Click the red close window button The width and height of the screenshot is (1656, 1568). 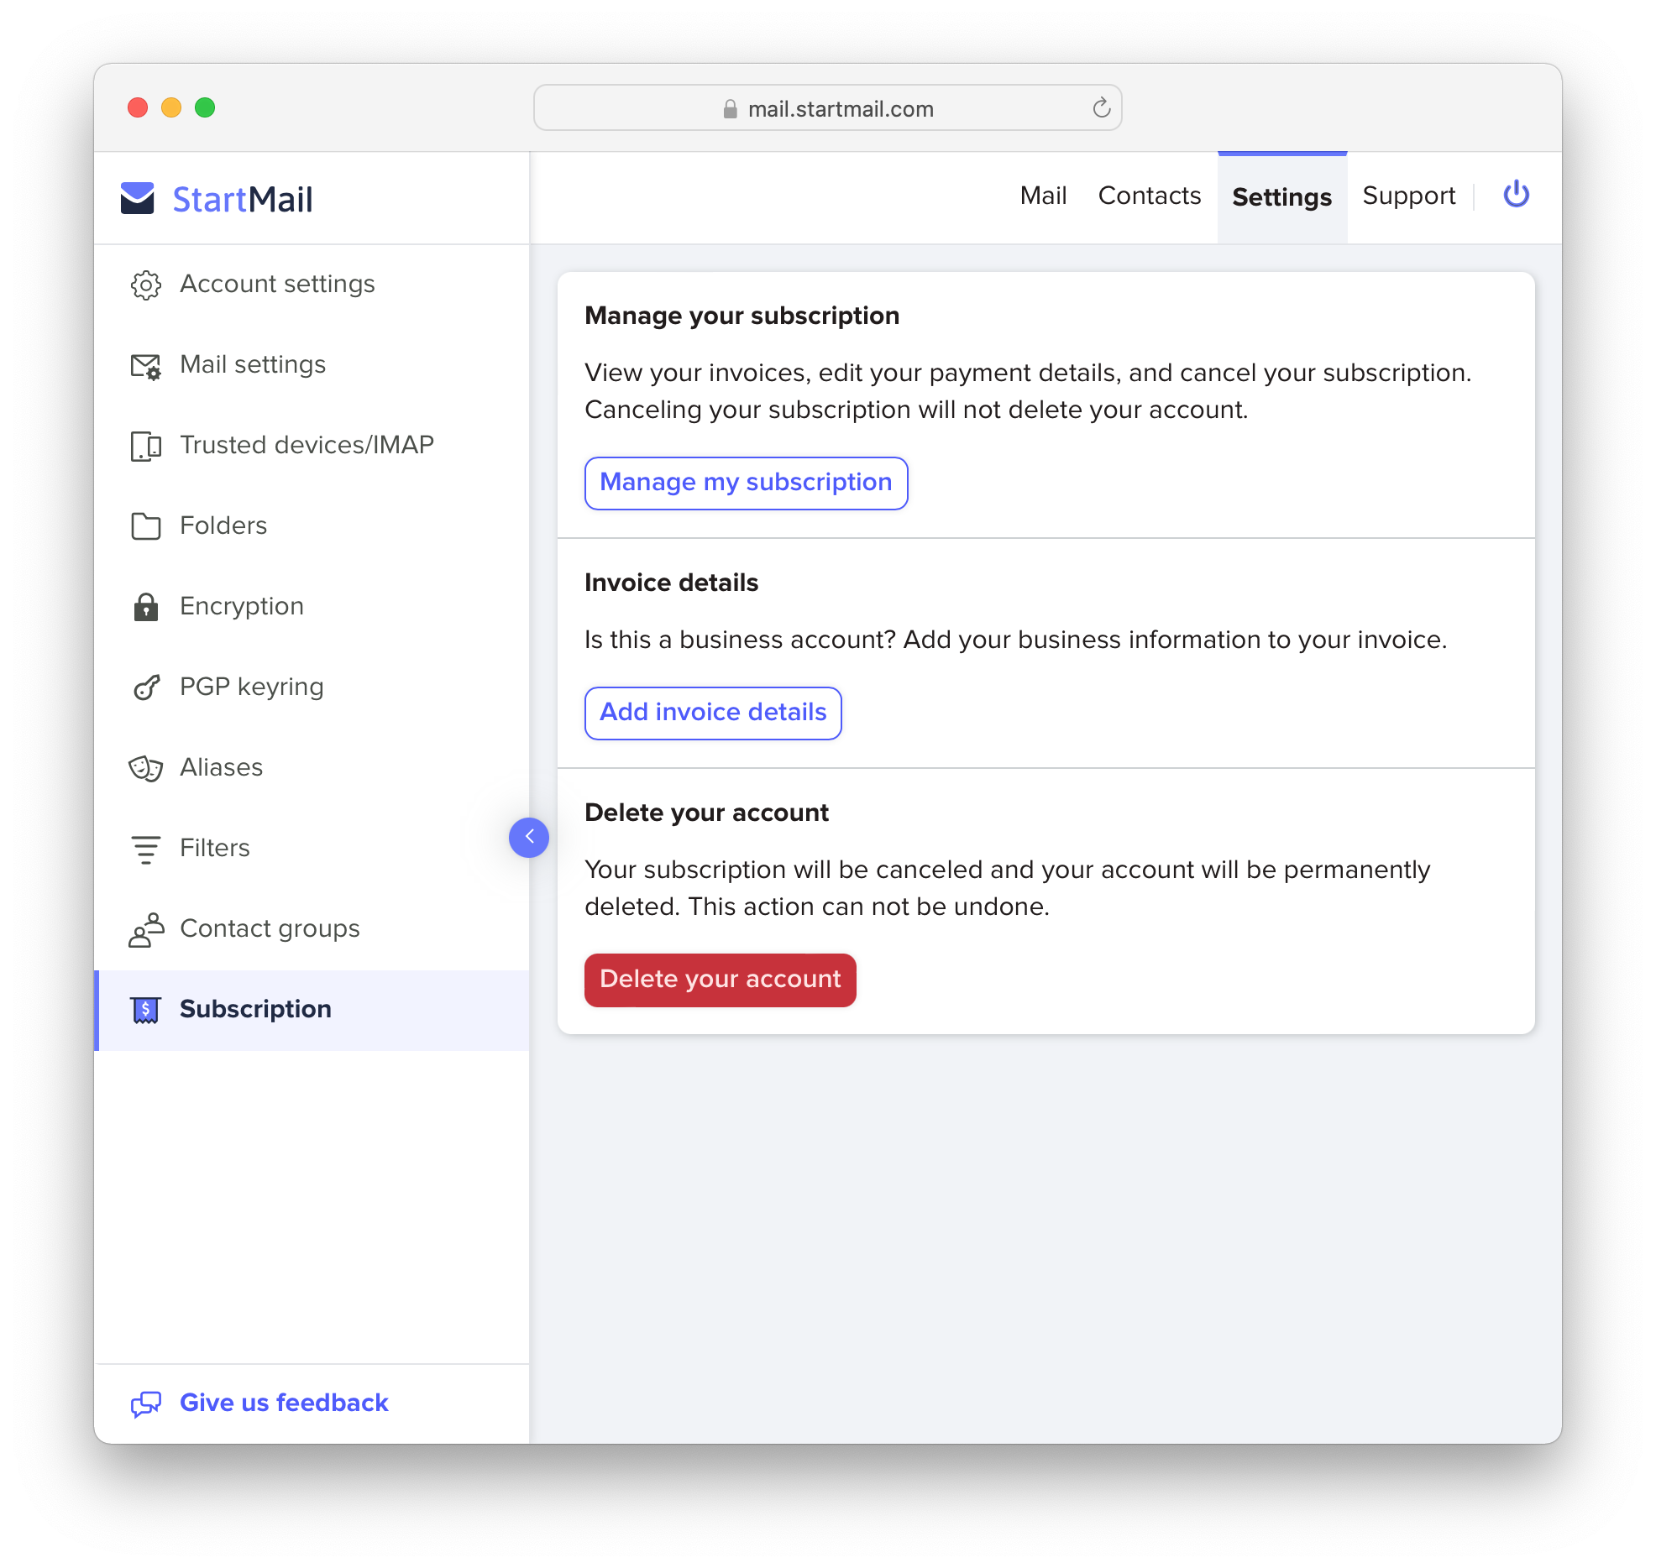[x=138, y=107]
